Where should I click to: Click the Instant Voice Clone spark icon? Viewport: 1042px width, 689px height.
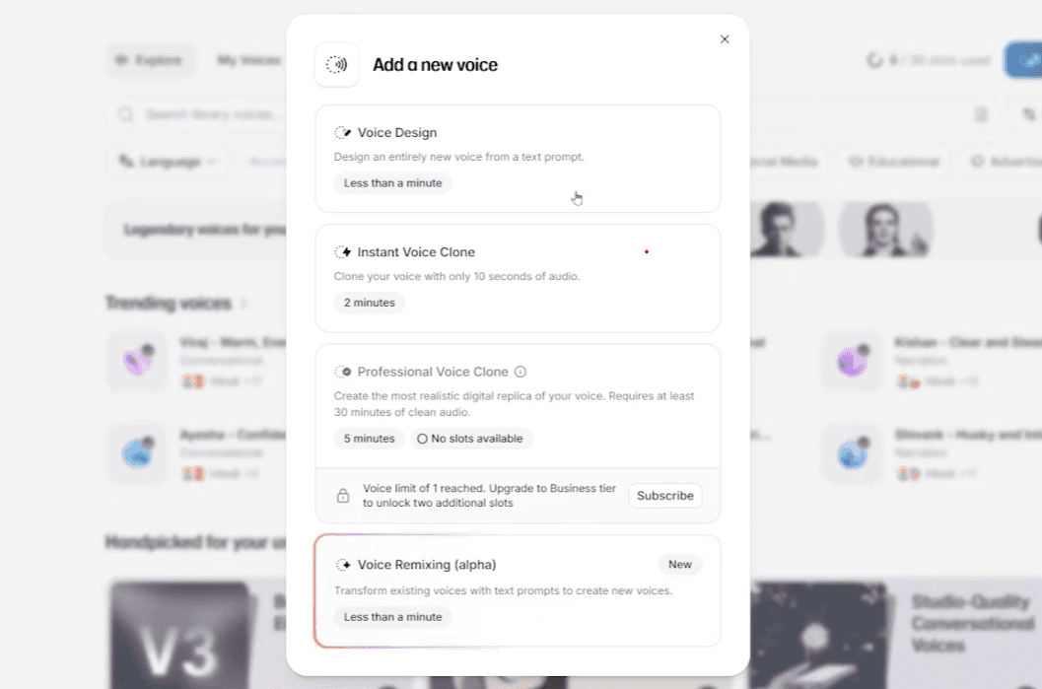click(x=345, y=251)
